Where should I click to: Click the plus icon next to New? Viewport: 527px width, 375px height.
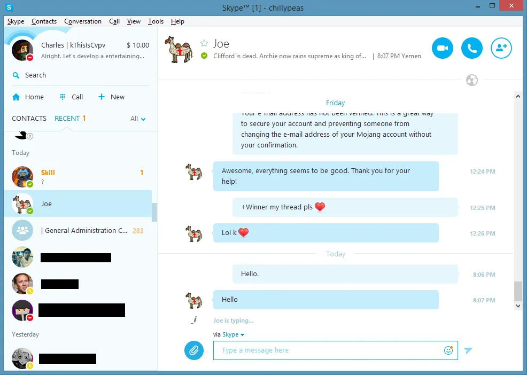(101, 97)
